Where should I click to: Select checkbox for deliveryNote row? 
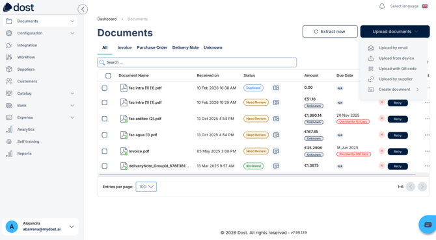[x=105, y=166]
